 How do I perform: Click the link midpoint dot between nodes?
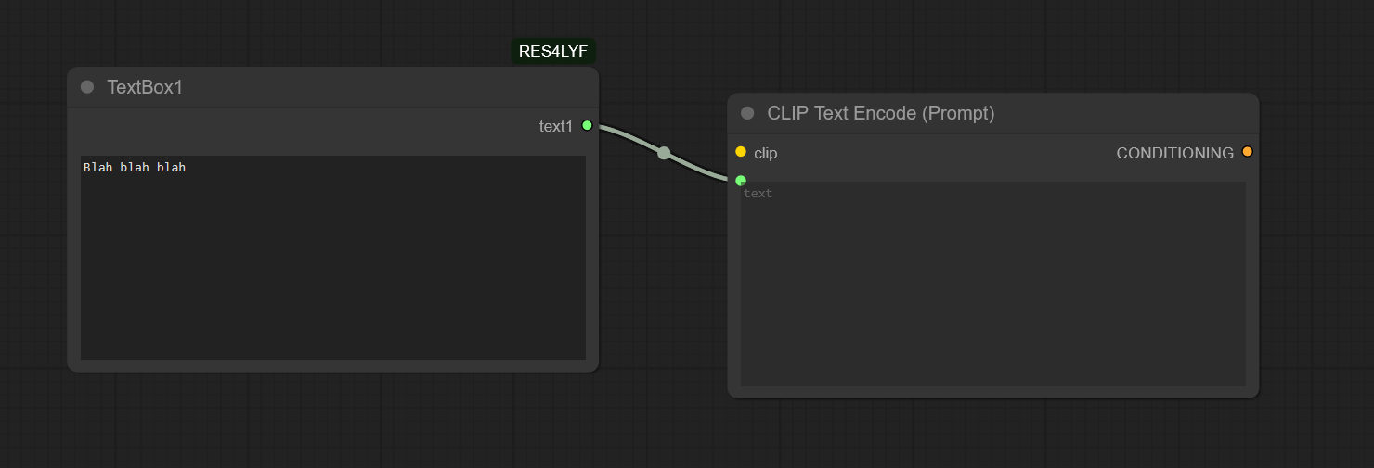point(664,153)
